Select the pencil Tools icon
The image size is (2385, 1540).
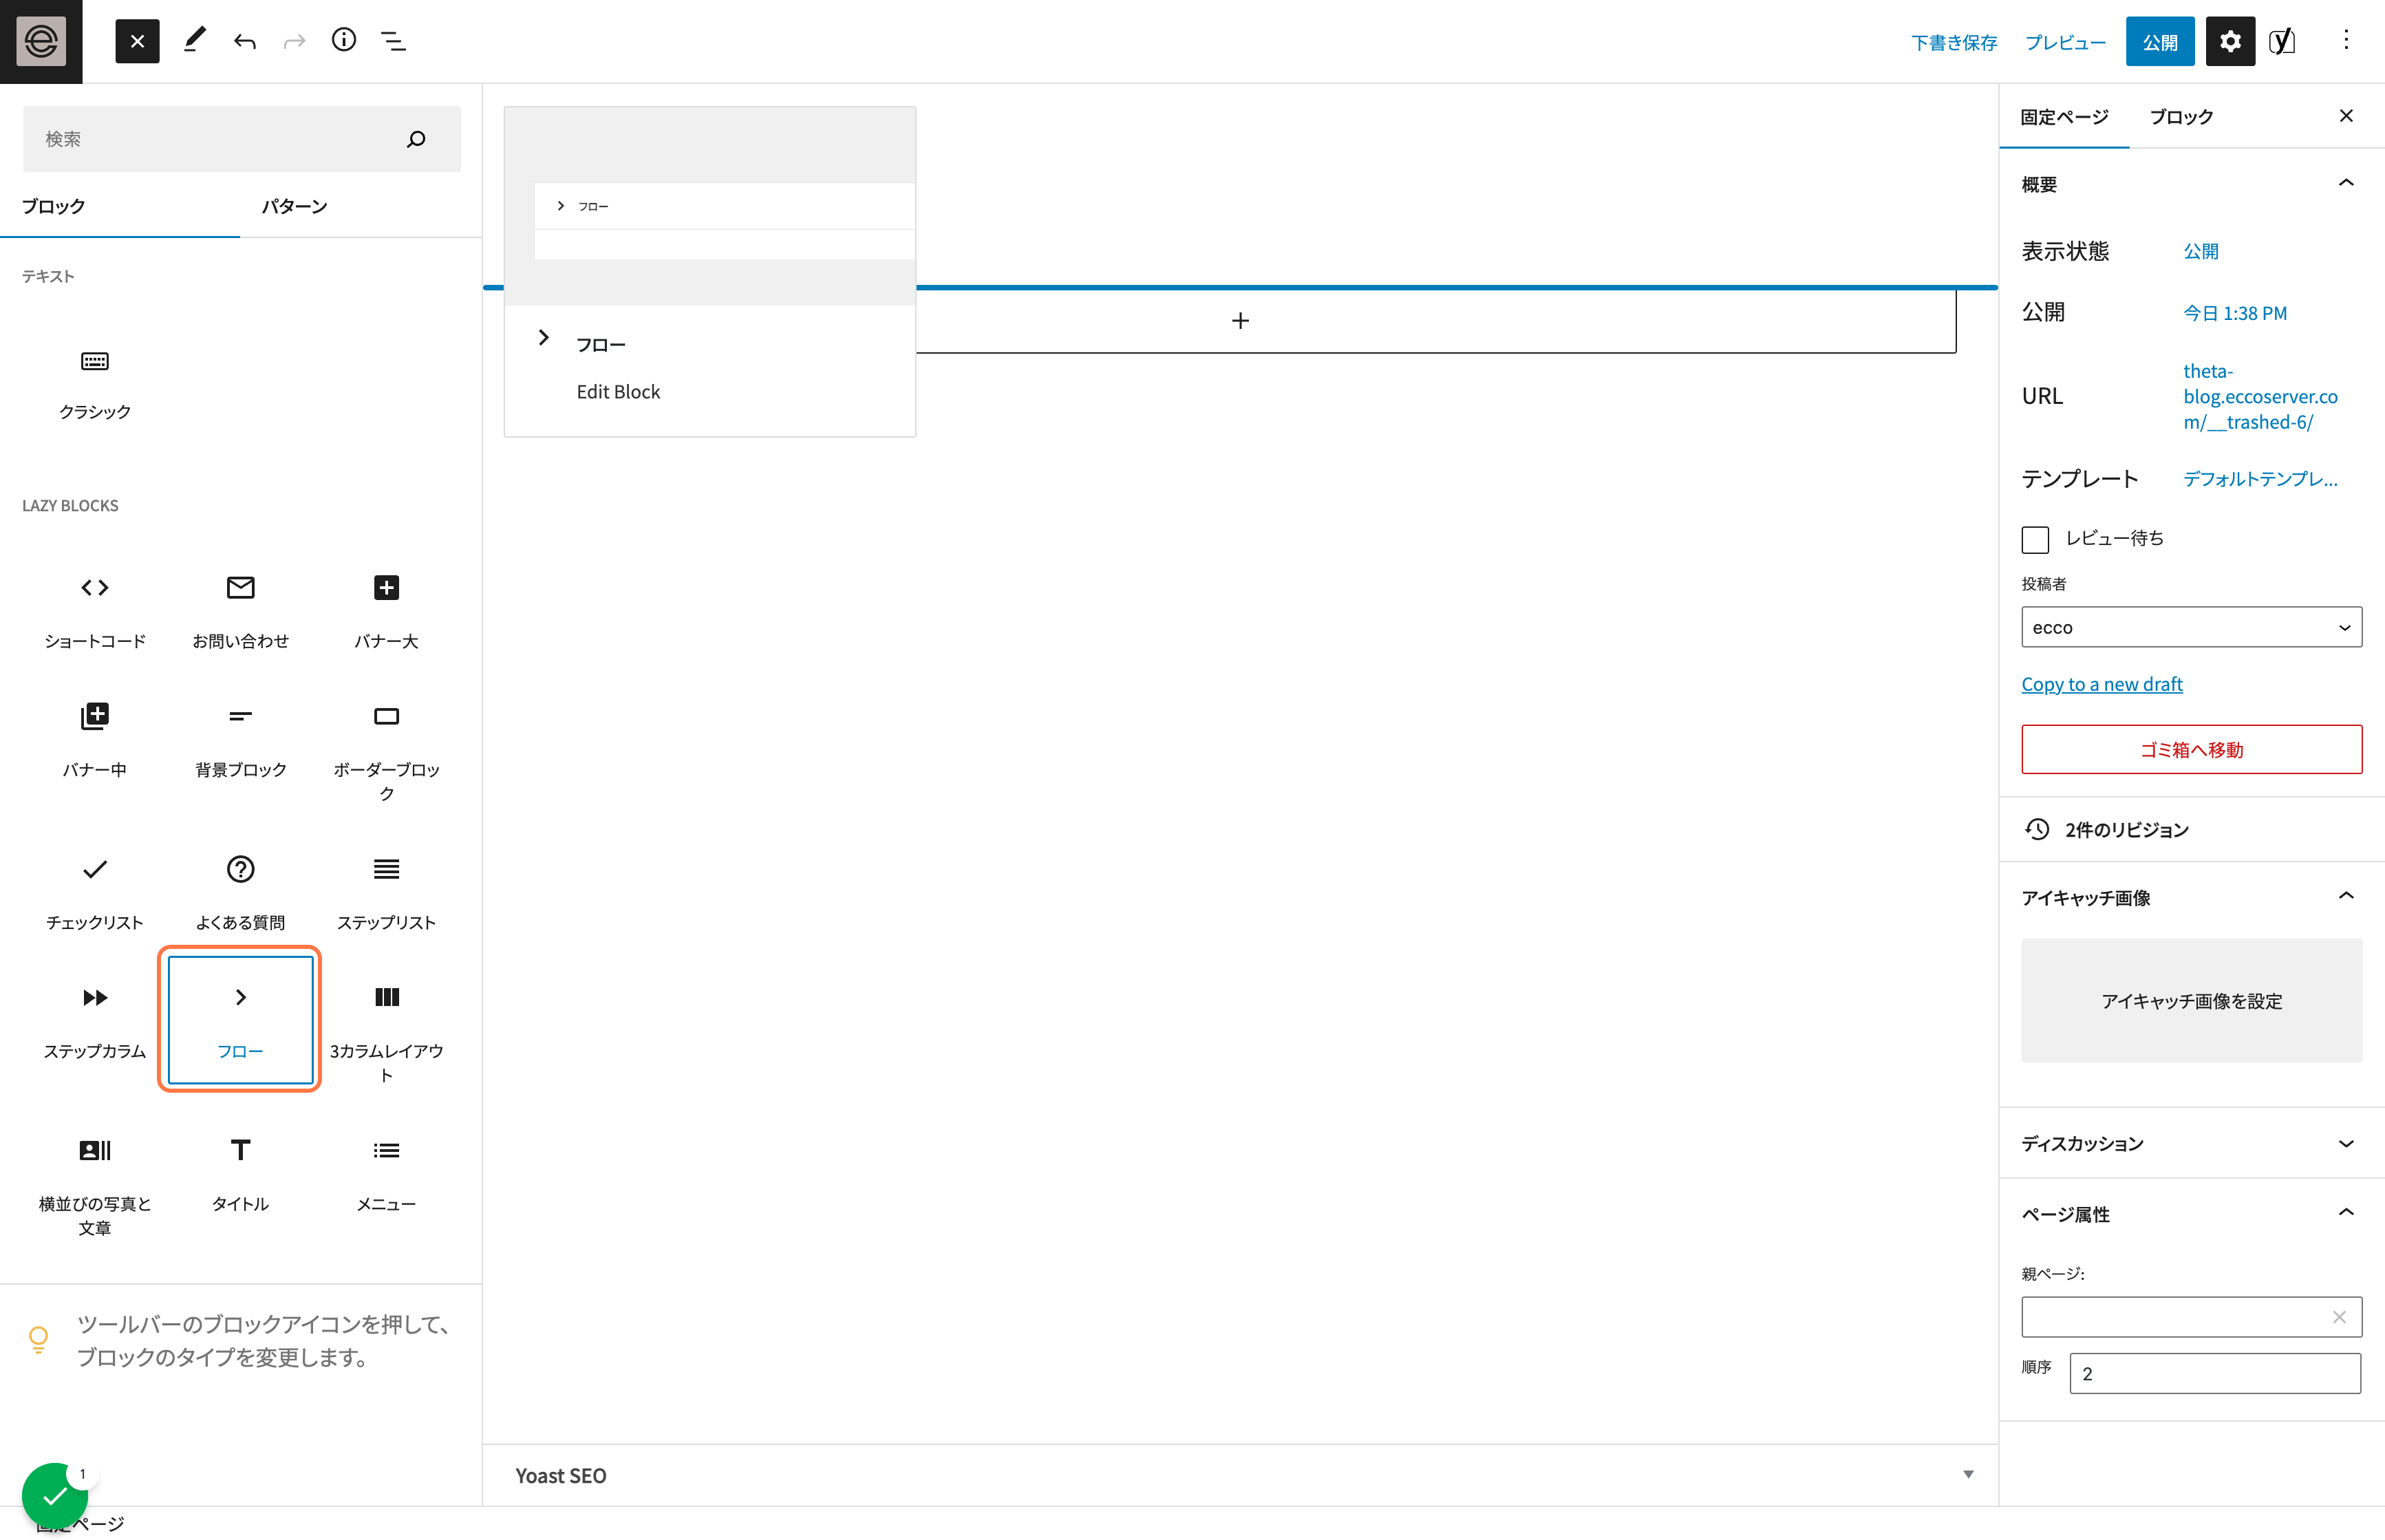pos(195,41)
